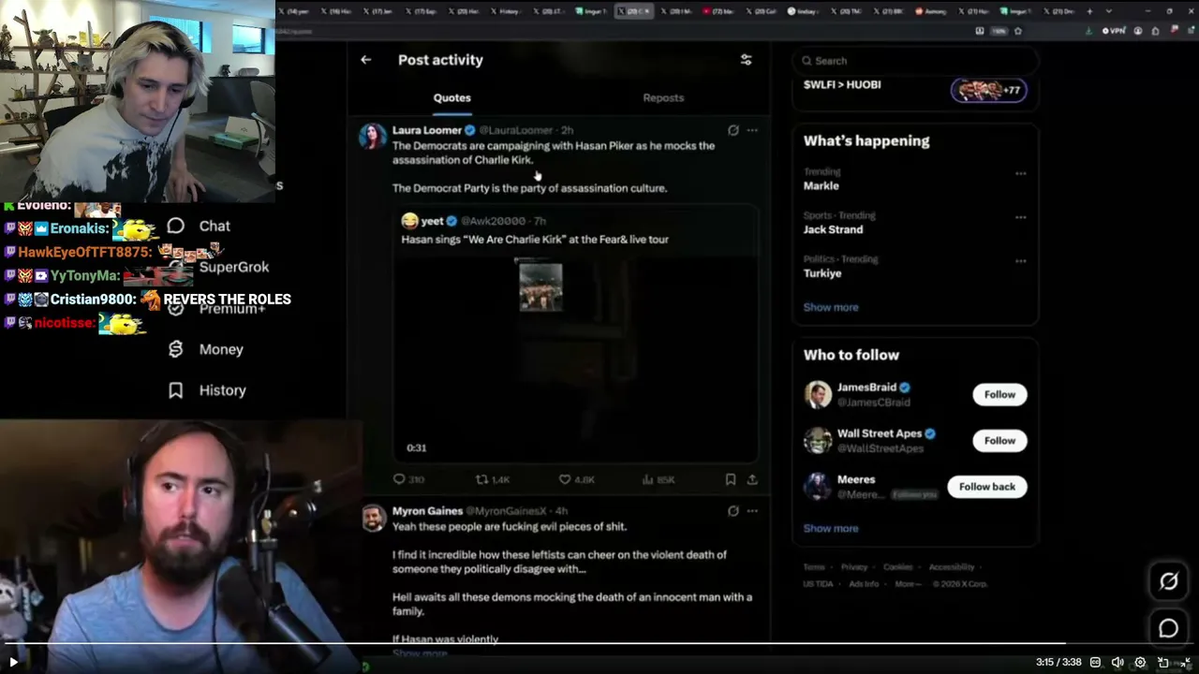Open Laura Loomer's profile name
Image resolution: width=1199 pixels, height=674 pixels.
pos(427,130)
